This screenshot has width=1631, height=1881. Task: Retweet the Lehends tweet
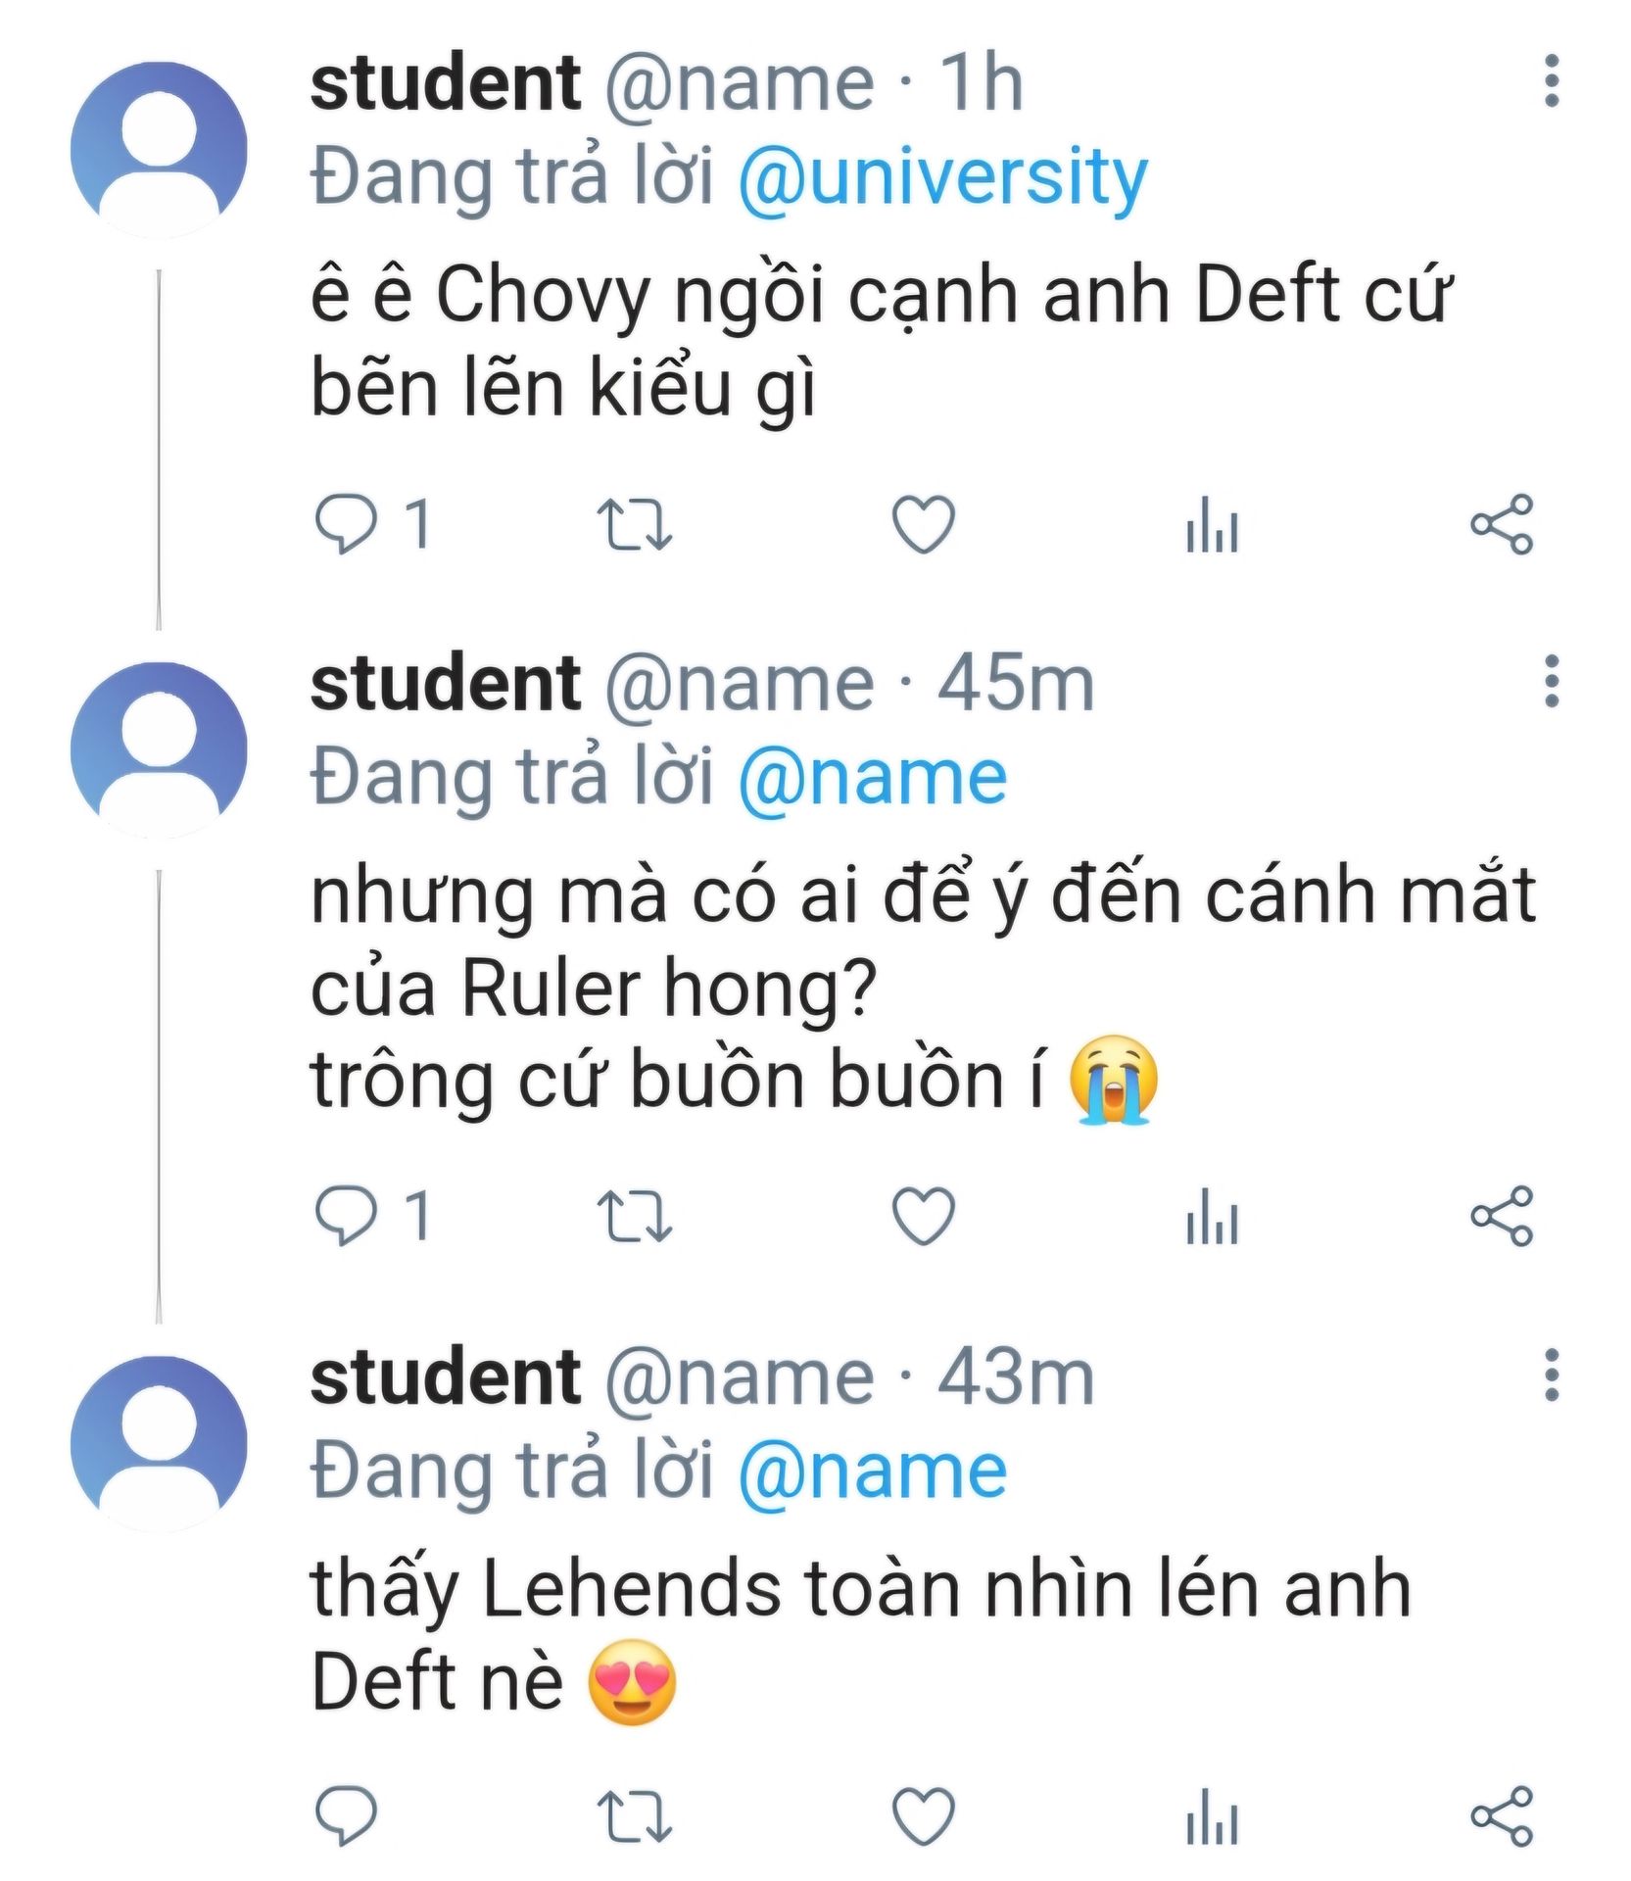(635, 1814)
